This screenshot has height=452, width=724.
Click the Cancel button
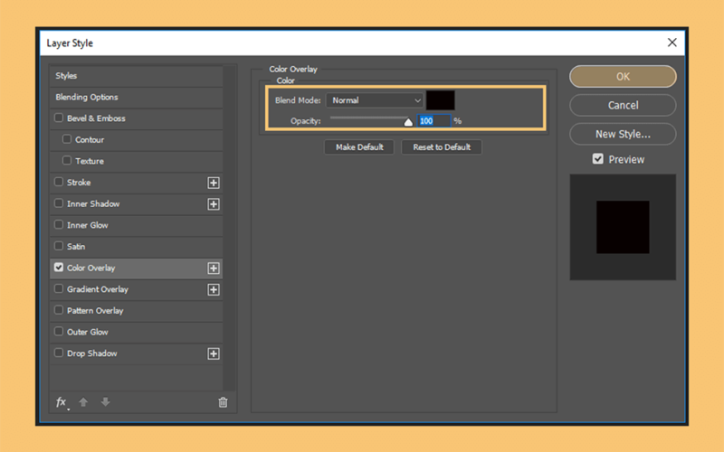623,105
